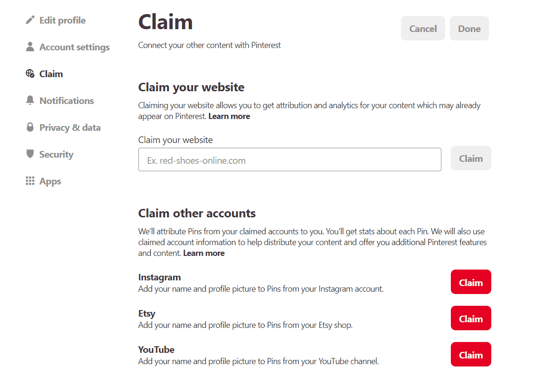Click the shield Security icon
The width and height of the screenshot is (536, 382).
coord(30,154)
